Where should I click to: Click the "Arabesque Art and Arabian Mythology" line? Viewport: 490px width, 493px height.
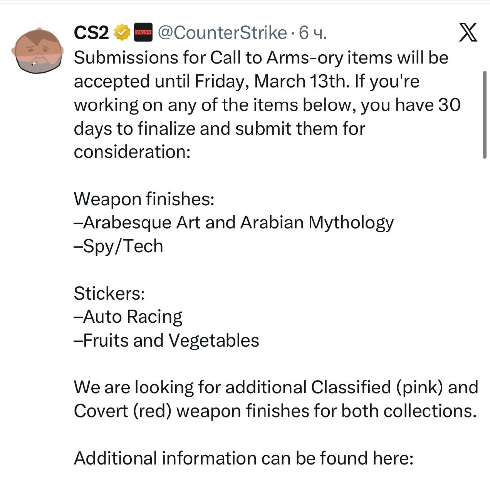tap(234, 223)
